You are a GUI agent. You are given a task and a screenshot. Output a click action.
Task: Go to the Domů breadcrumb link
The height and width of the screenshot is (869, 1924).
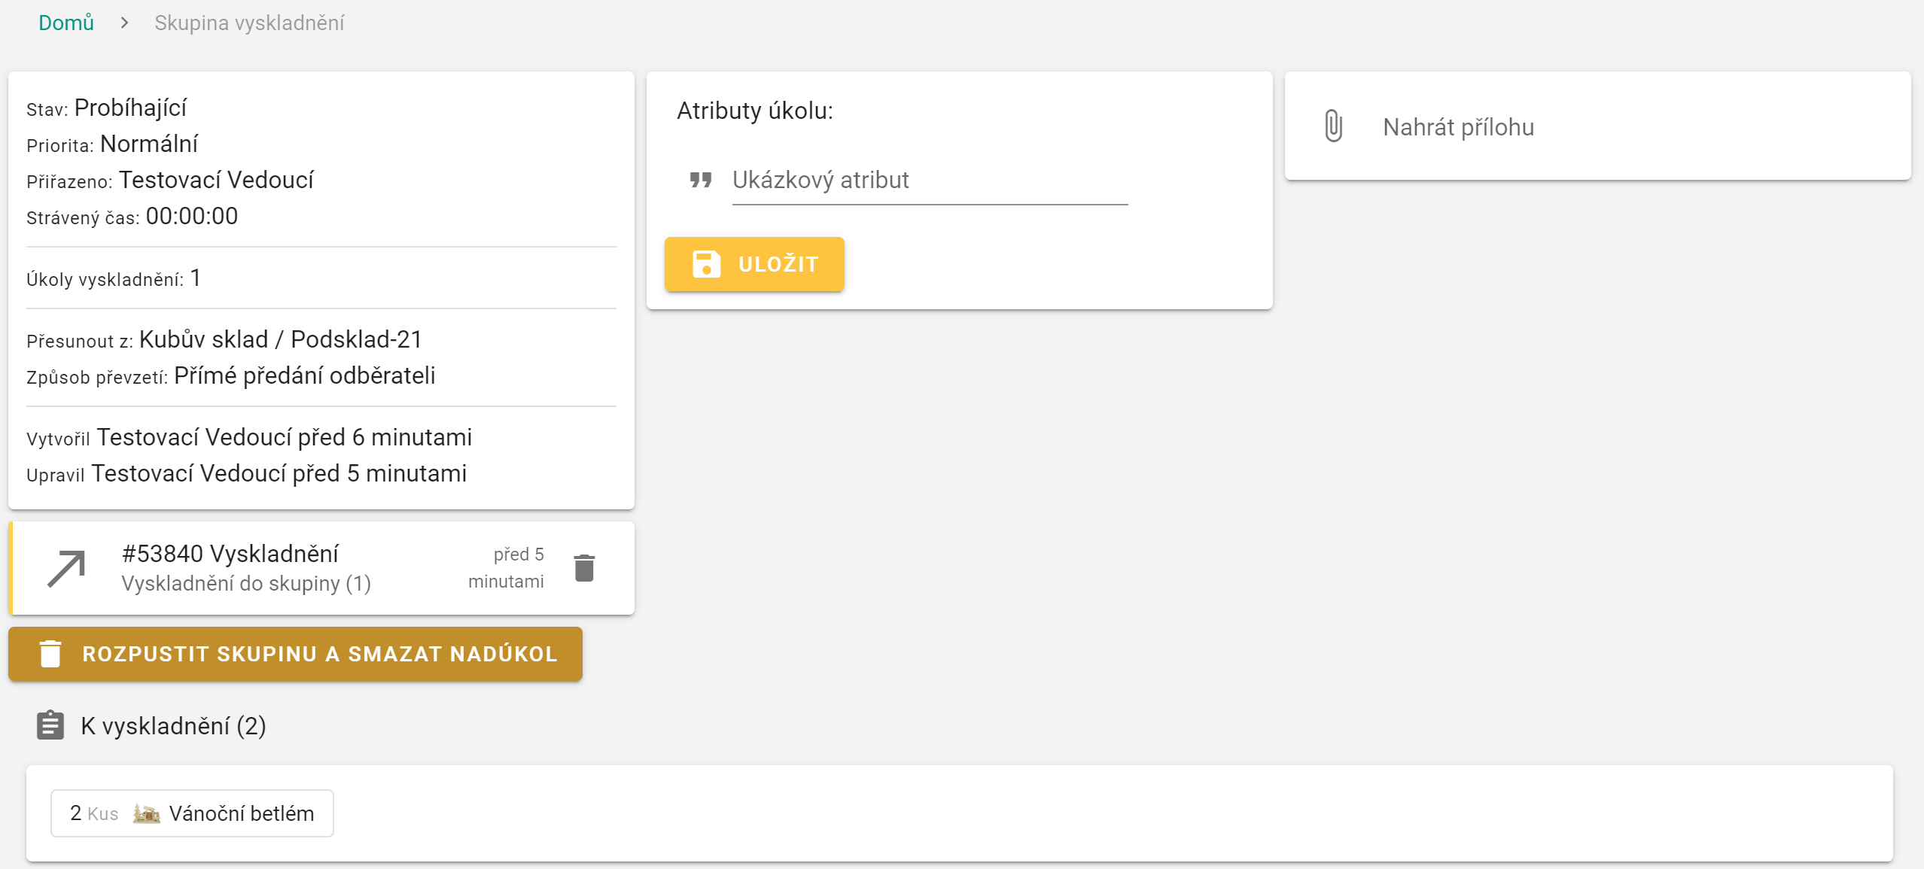(x=66, y=23)
